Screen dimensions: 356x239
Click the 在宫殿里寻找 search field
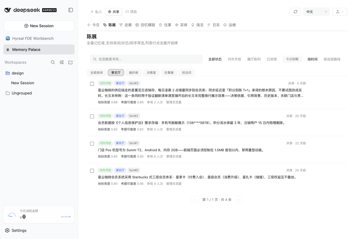[x=146, y=59]
